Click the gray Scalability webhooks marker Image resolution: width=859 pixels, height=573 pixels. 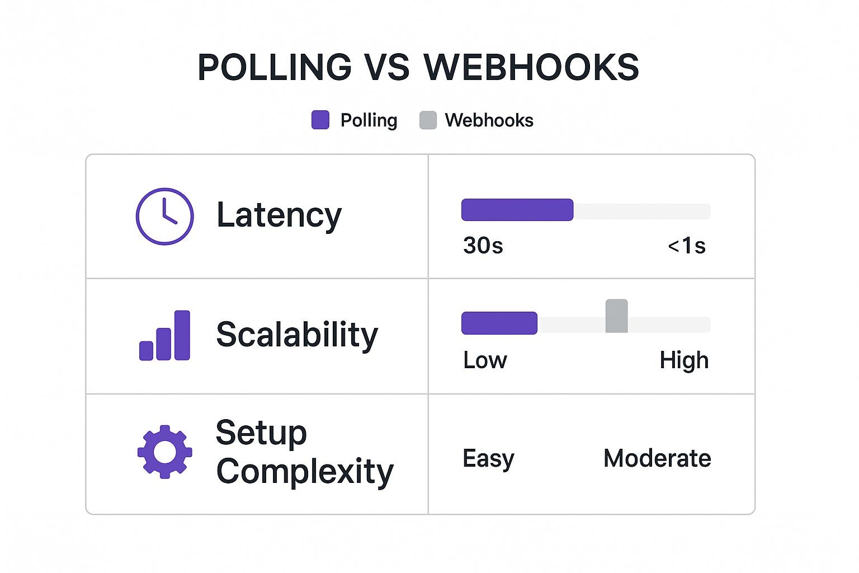pos(616,316)
